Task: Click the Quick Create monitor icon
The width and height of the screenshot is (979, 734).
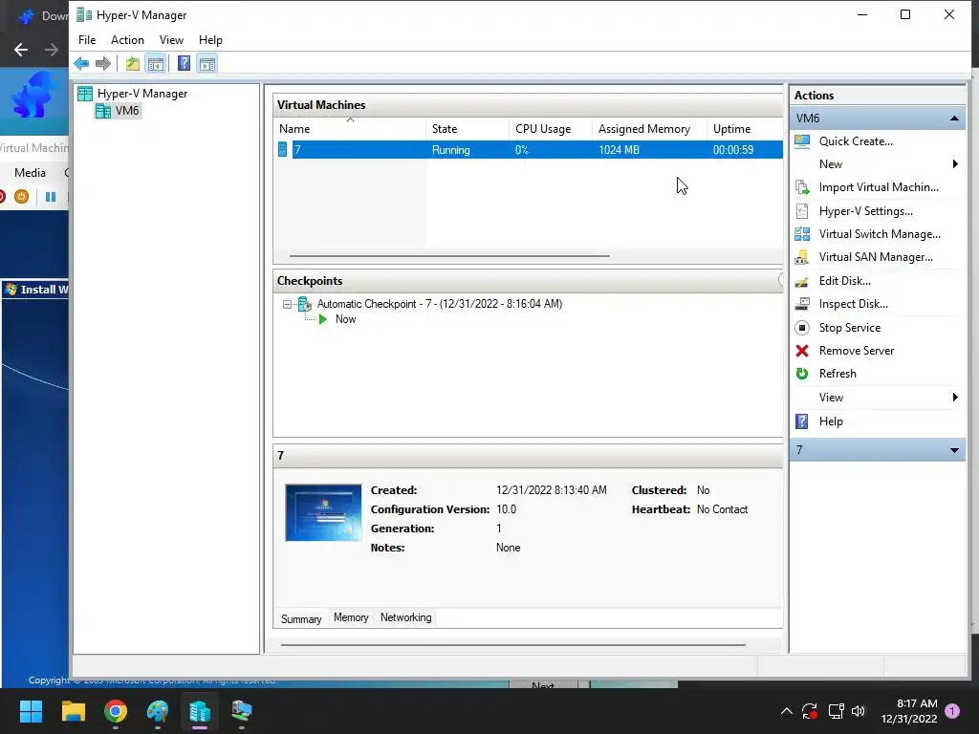Action: click(x=802, y=141)
